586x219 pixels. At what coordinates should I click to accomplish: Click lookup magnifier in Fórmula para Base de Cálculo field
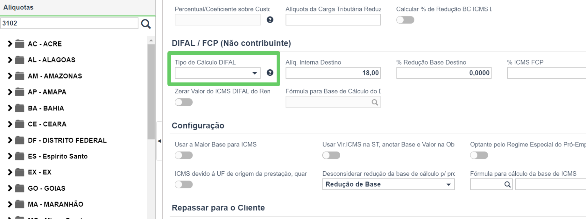(x=375, y=102)
